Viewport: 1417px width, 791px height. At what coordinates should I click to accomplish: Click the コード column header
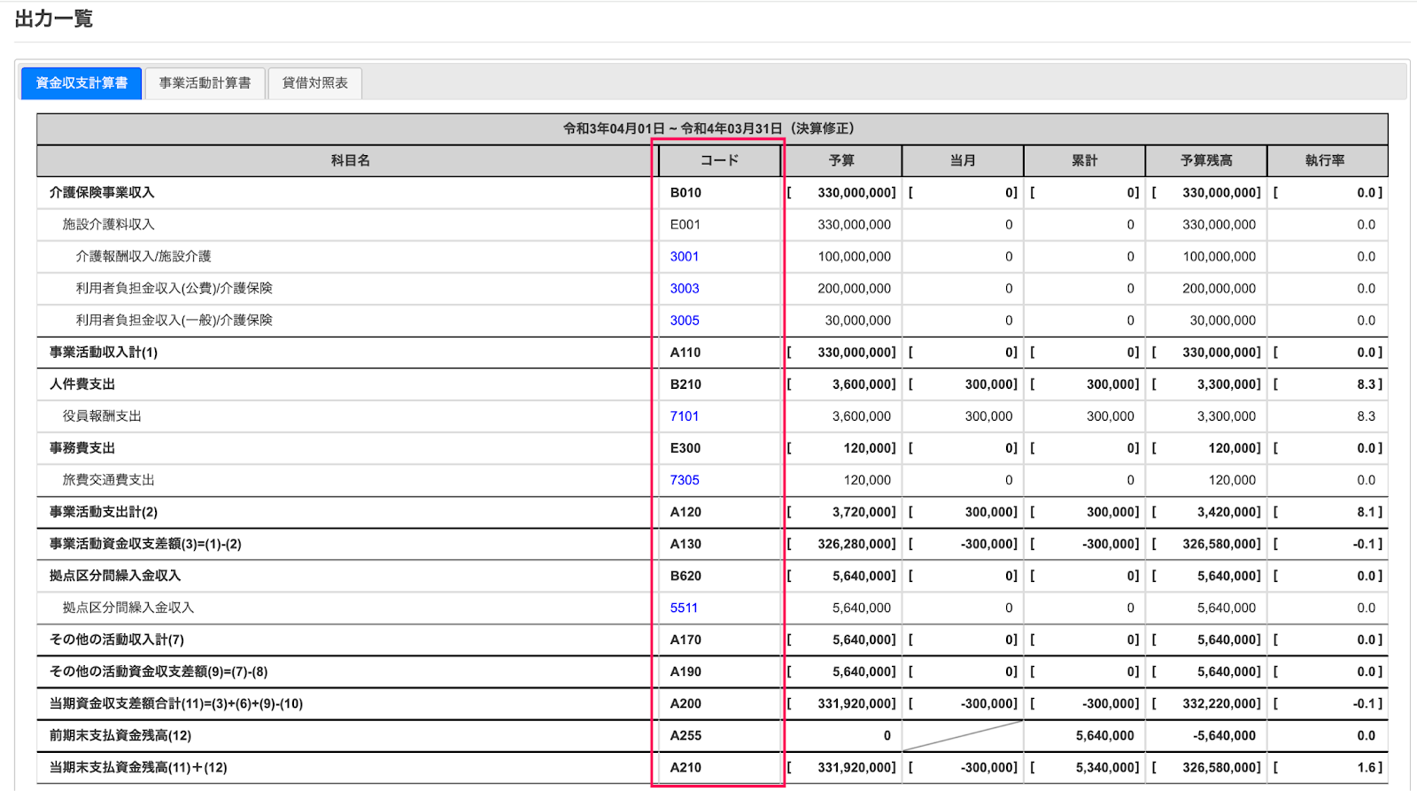pyautogui.click(x=719, y=160)
